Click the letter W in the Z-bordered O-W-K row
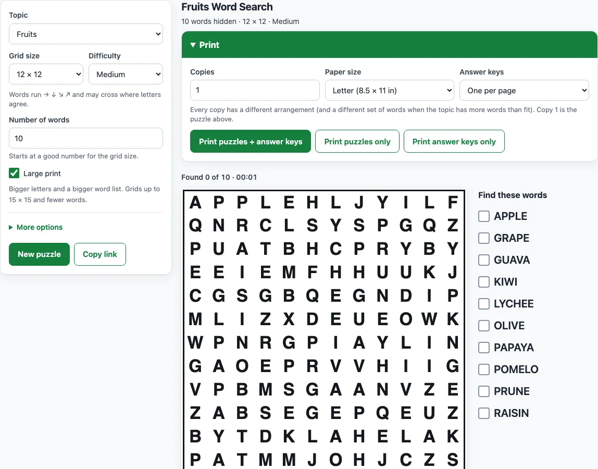The image size is (598, 469). tap(429, 319)
